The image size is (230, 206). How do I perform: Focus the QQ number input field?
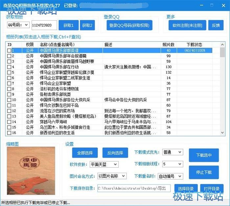pyautogui.click(x=44, y=25)
